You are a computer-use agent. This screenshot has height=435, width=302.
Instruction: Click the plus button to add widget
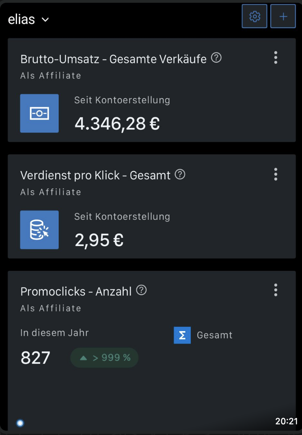point(283,17)
